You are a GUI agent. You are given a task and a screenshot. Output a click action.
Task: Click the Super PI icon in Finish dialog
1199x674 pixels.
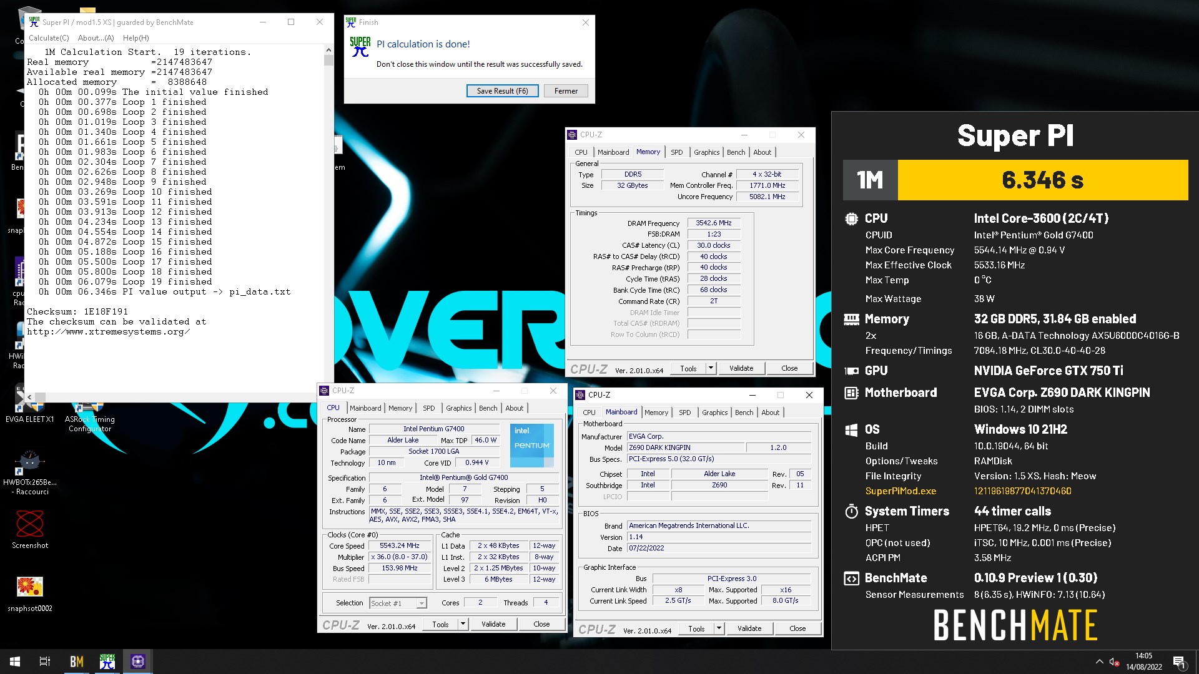tap(360, 47)
